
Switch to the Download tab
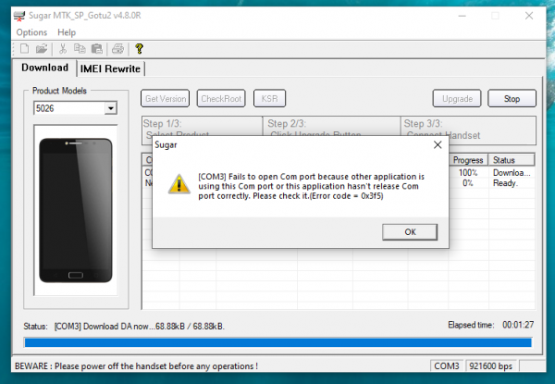[x=44, y=68]
